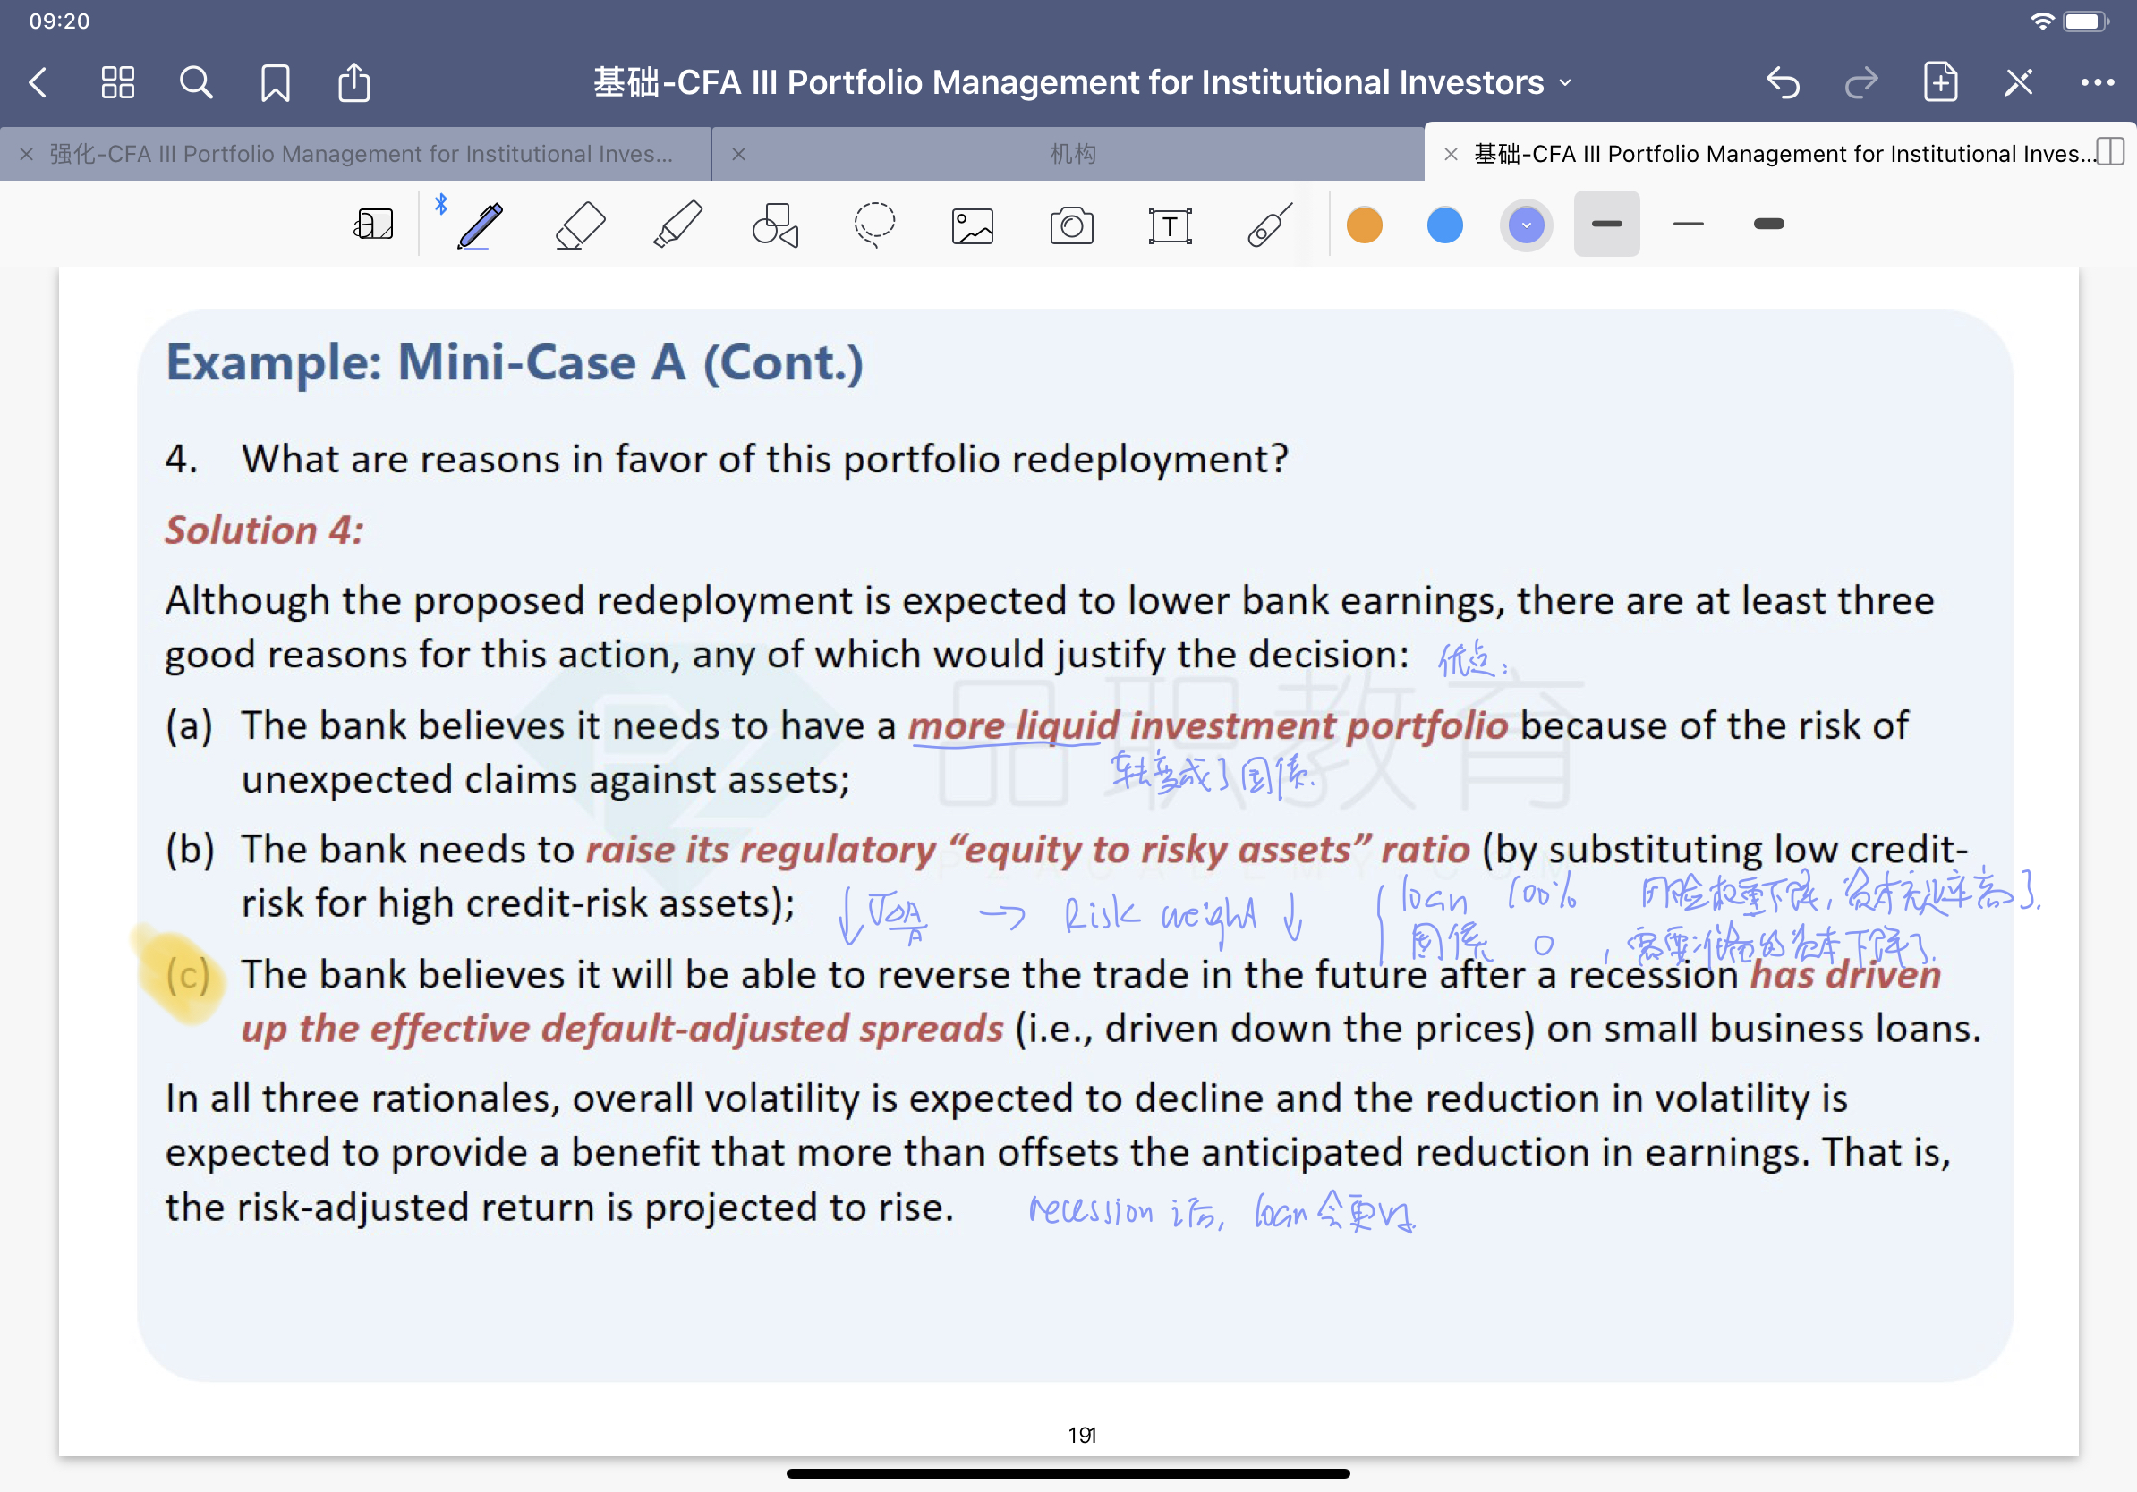Expand the document title dropdown

[x=1565, y=83]
